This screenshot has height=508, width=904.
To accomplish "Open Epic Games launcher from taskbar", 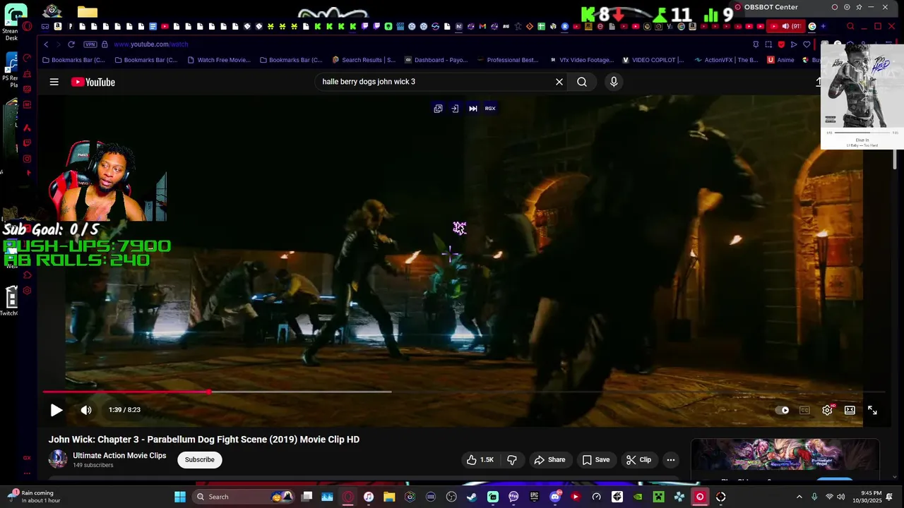I will click(x=535, y=497).
